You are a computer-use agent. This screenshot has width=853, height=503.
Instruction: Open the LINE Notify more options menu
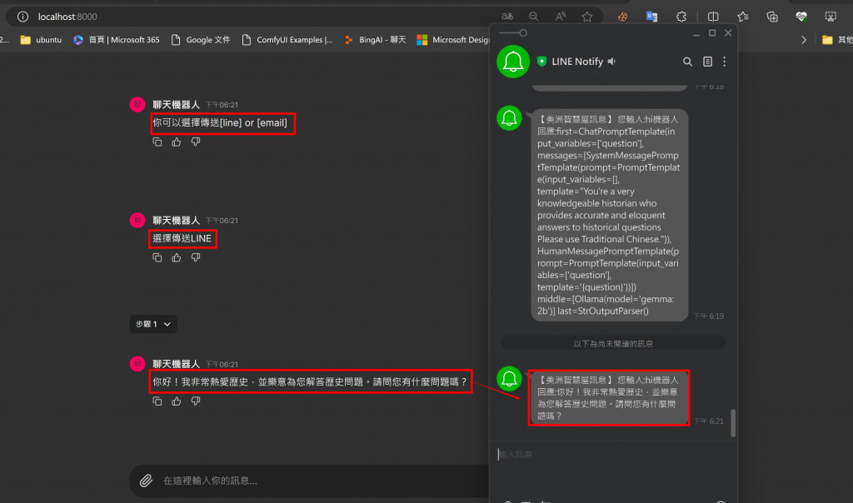724,62
